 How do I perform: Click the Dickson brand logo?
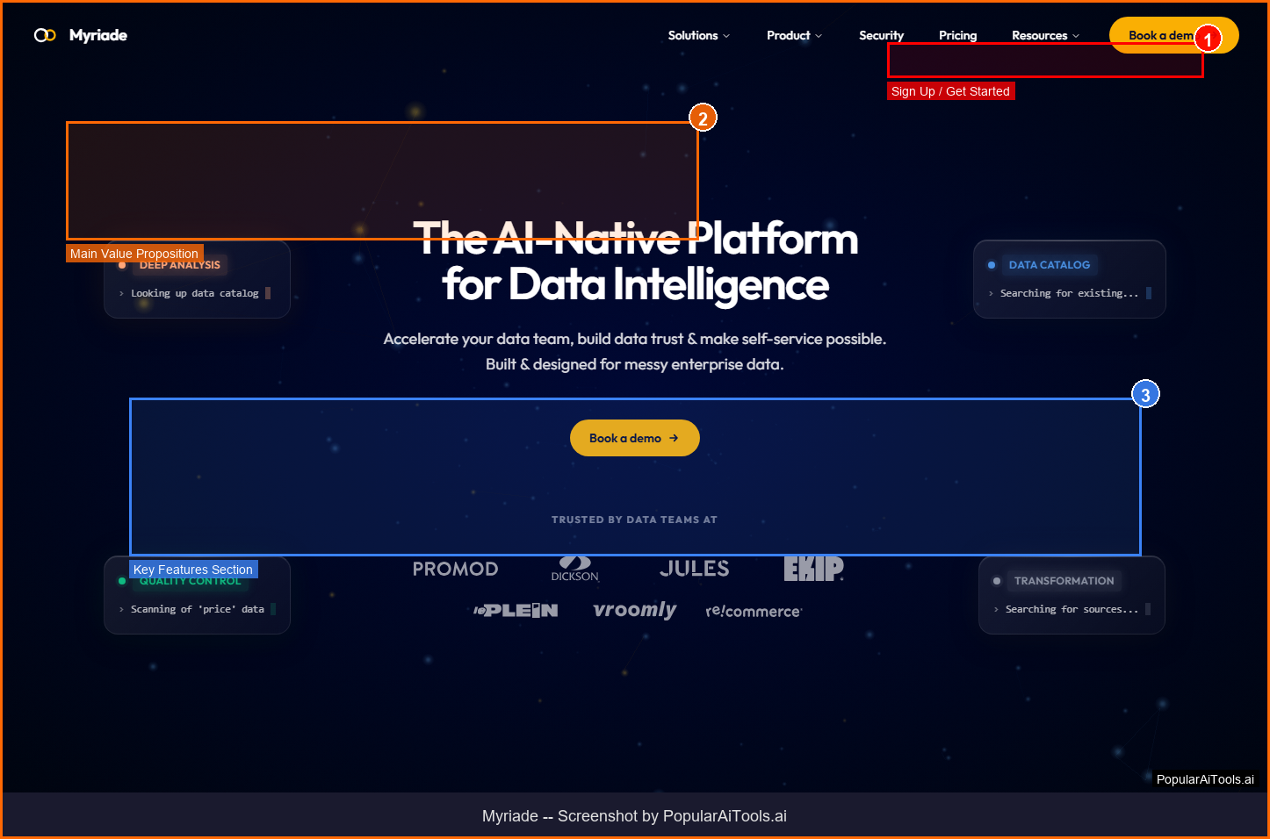(574, 569)
